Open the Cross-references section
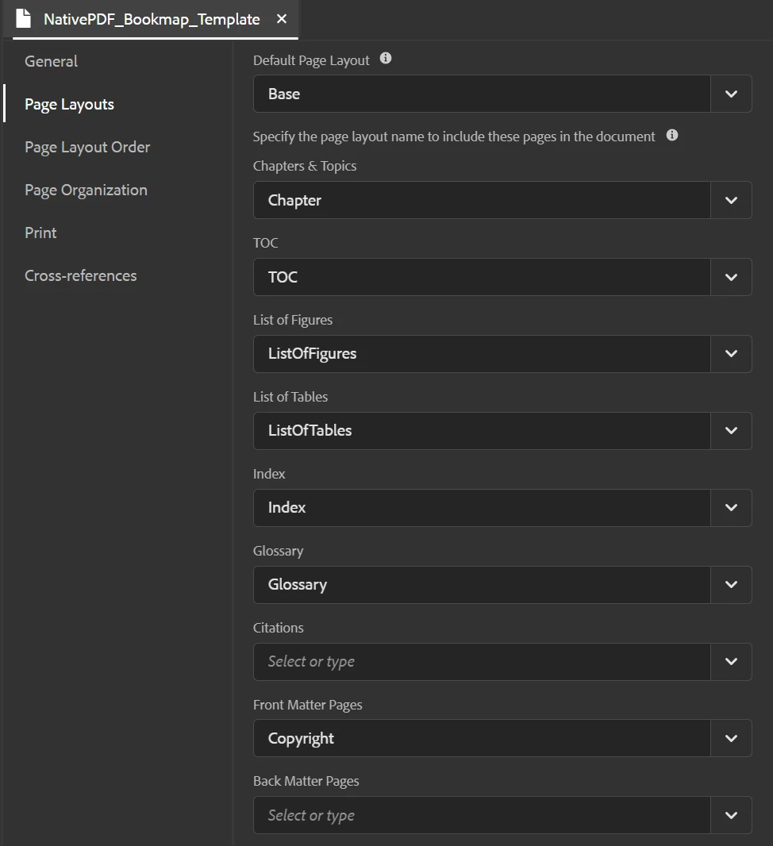773x846 pixels. click(x=80, y=275)
